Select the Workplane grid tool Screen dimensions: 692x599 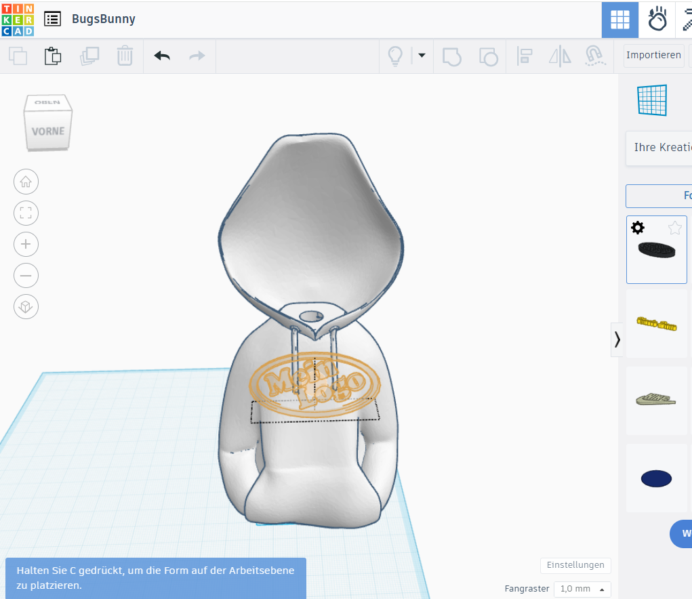652,100
